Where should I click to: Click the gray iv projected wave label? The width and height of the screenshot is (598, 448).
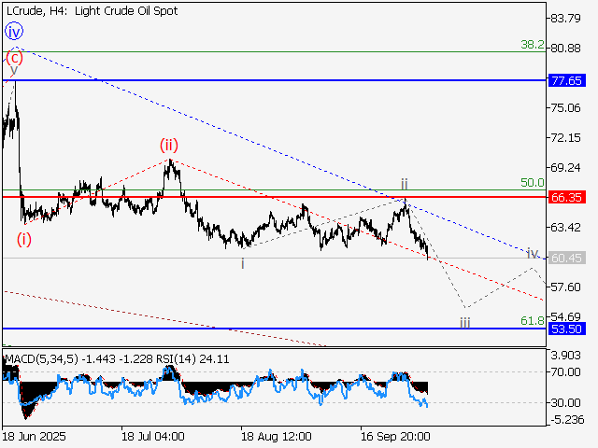point(532,253)
